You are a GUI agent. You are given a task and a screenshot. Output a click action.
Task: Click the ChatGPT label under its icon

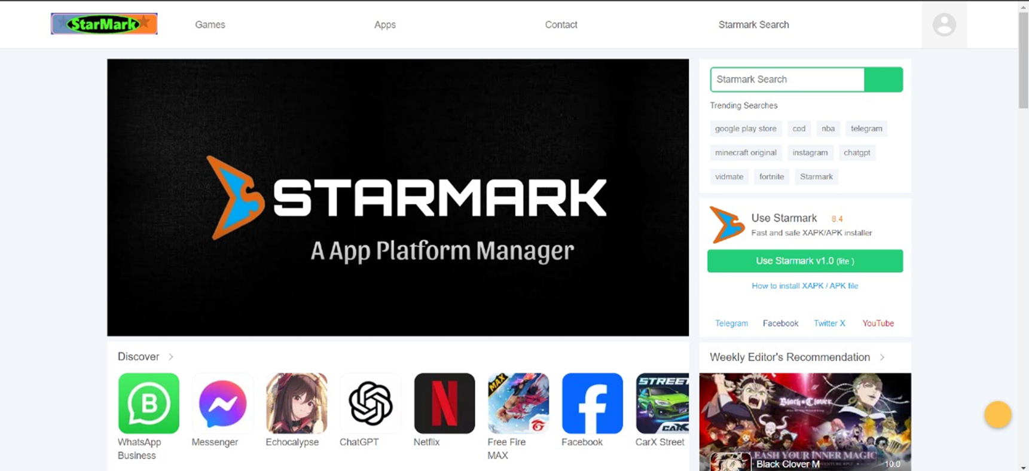359,442
